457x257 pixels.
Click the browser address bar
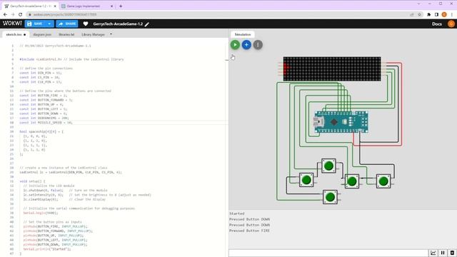219,14
